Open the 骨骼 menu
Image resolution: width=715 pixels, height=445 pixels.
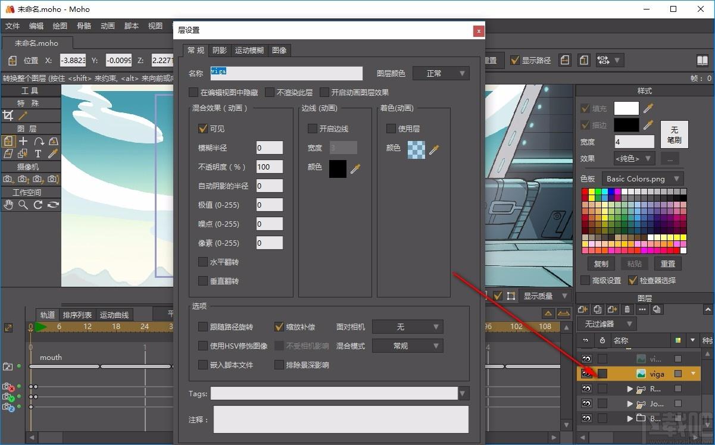[x=84, y=26]
